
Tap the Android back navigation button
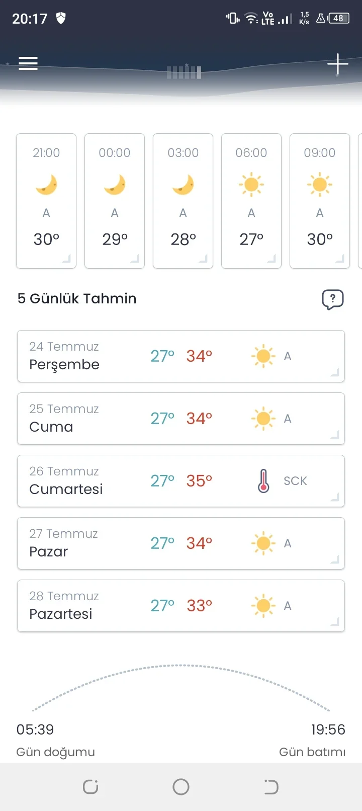(271, 787)
